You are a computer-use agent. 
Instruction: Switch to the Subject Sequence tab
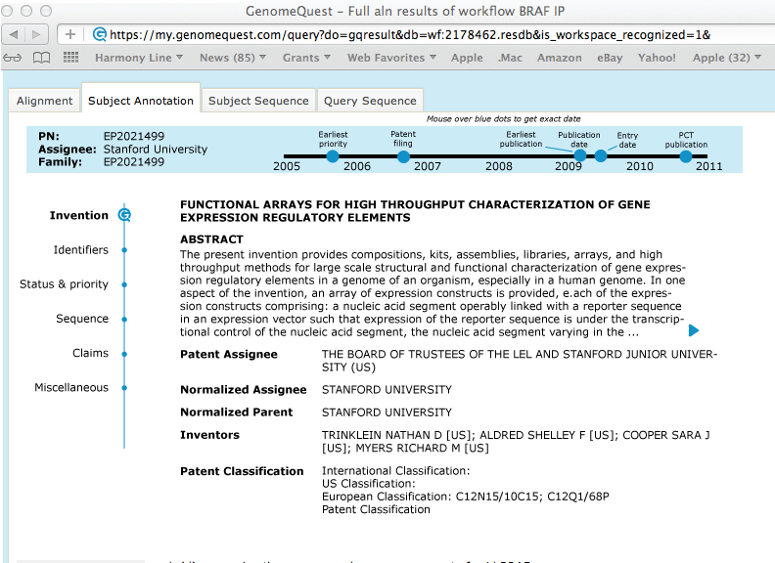tap(258, 101)
